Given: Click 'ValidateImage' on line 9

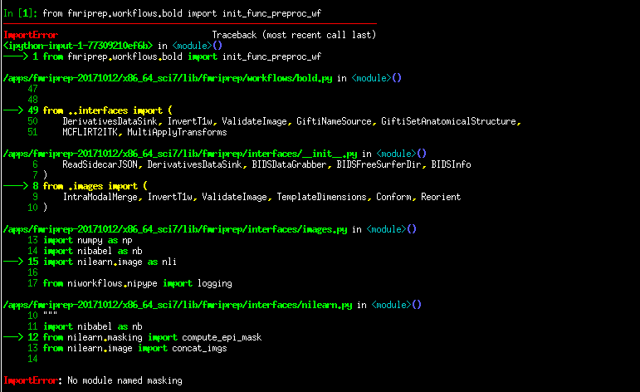Looking at the screenshot, I should 234,197.
